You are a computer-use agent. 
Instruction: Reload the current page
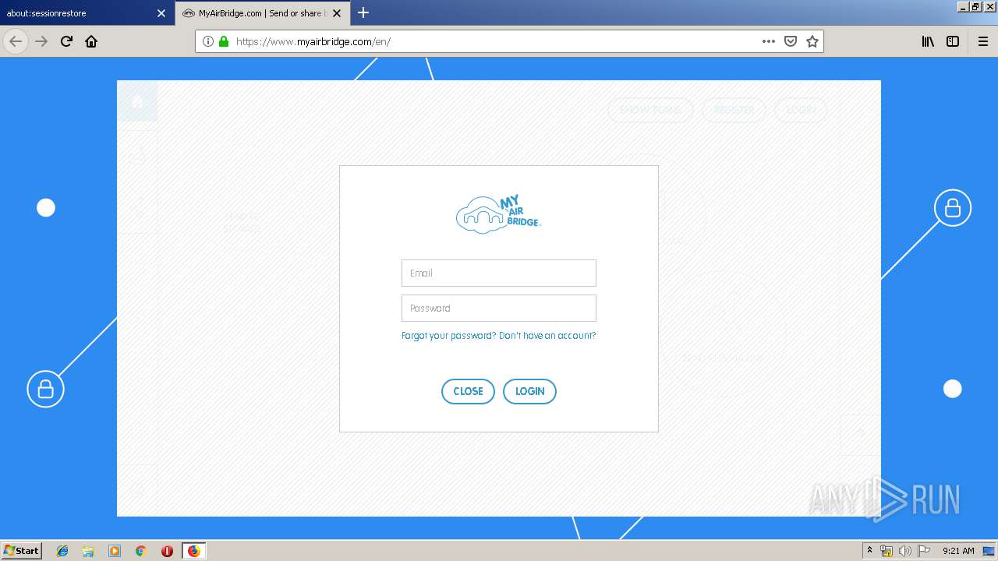[x=67, y=42]
